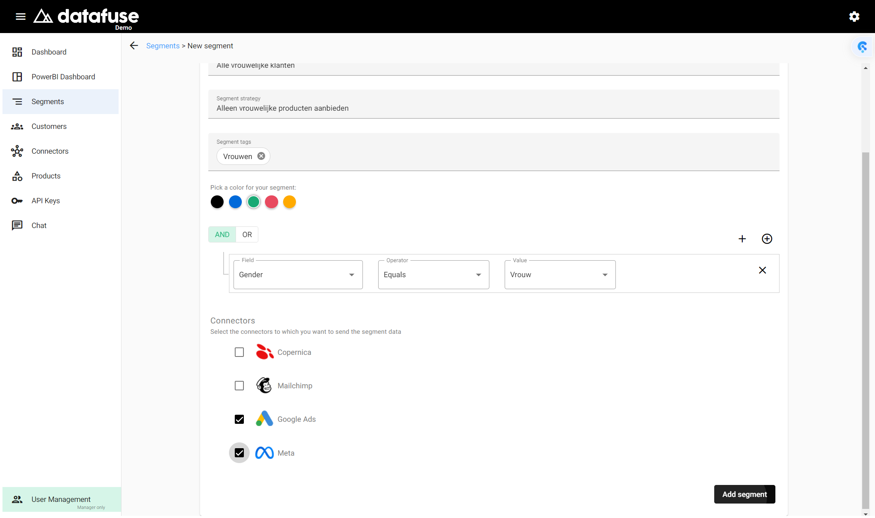The height and width of the screenshot is (518, 875).
Task: Open the hamburger menu icon
Action: coord(21,17)
